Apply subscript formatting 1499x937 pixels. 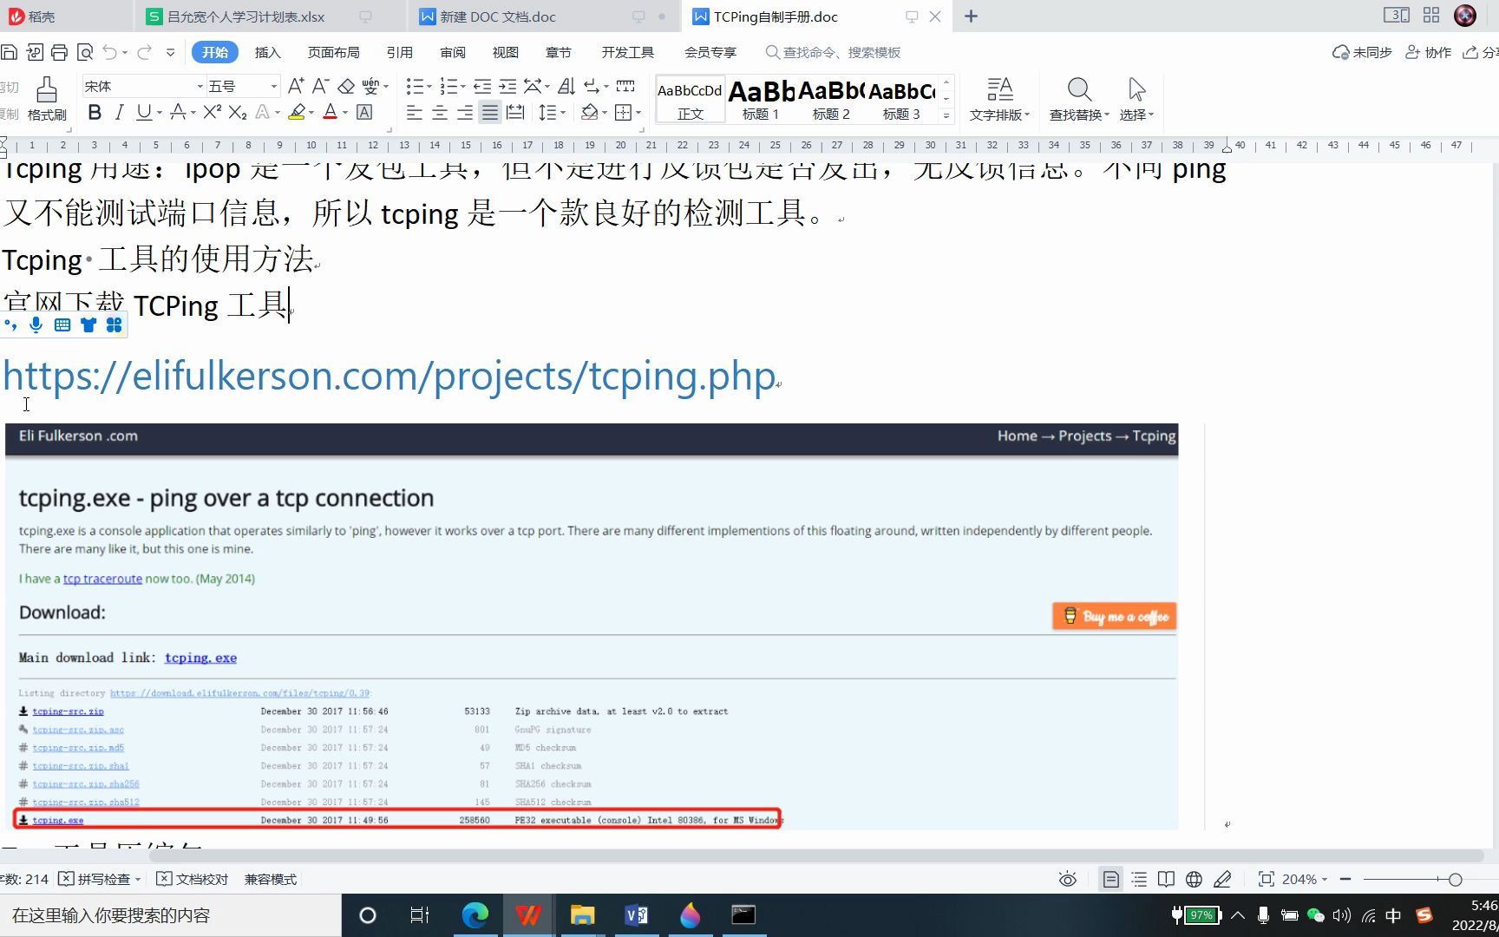(x=238, y=112)
